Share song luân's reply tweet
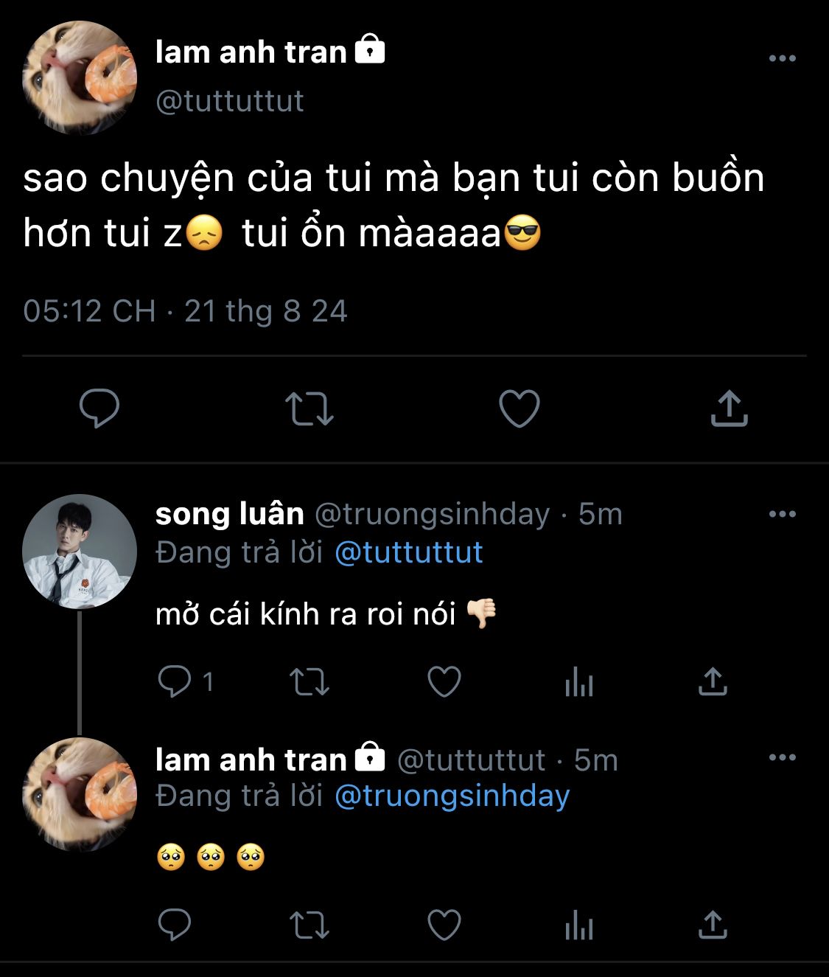829x977 pixels. [712, 682]
